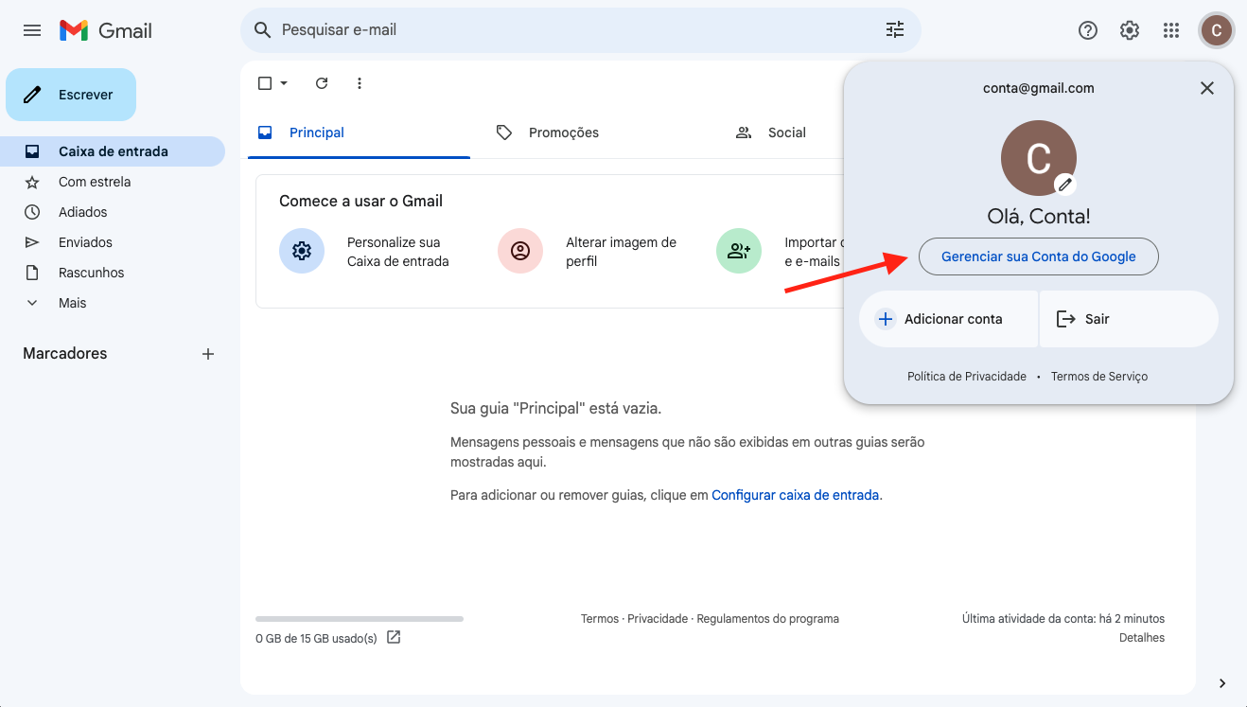The image size is (1247, 707).
Task: Click the large profile avatar in popup
Action: click(x=1039, y=158)
